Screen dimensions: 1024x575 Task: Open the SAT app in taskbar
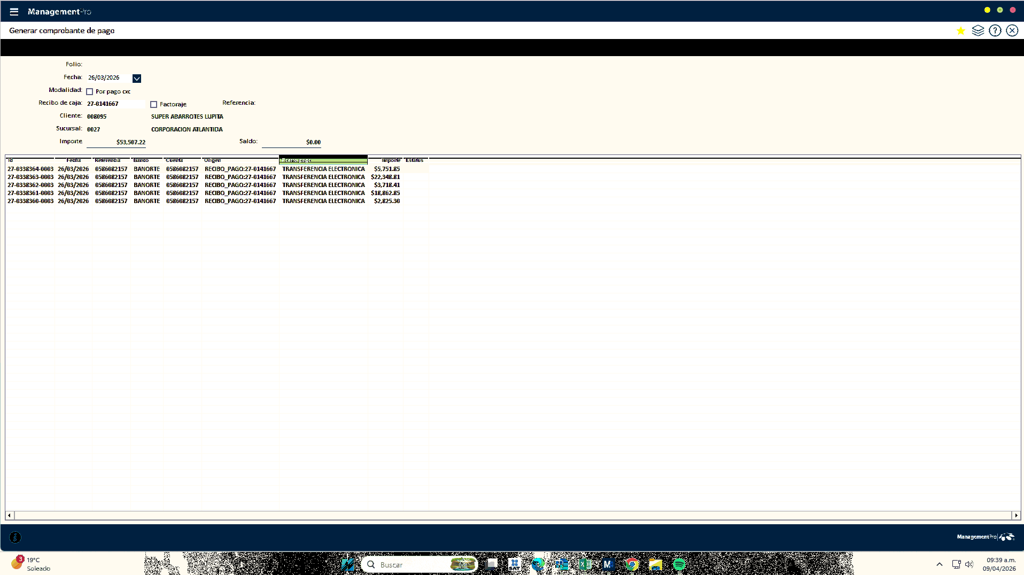point(514,564)
